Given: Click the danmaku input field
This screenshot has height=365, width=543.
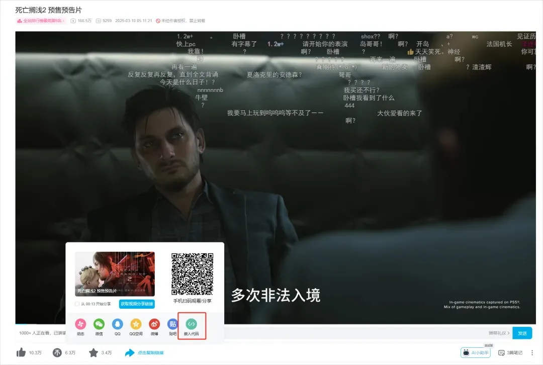Looking at the screenshot, I should tap(352, 333).
